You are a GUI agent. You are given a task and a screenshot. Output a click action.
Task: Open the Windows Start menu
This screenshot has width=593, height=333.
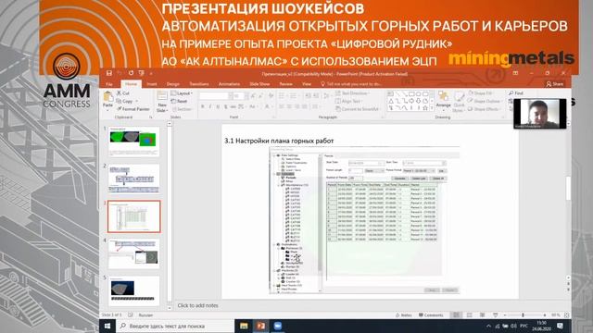pyautogui.click(x=107, y=326)
